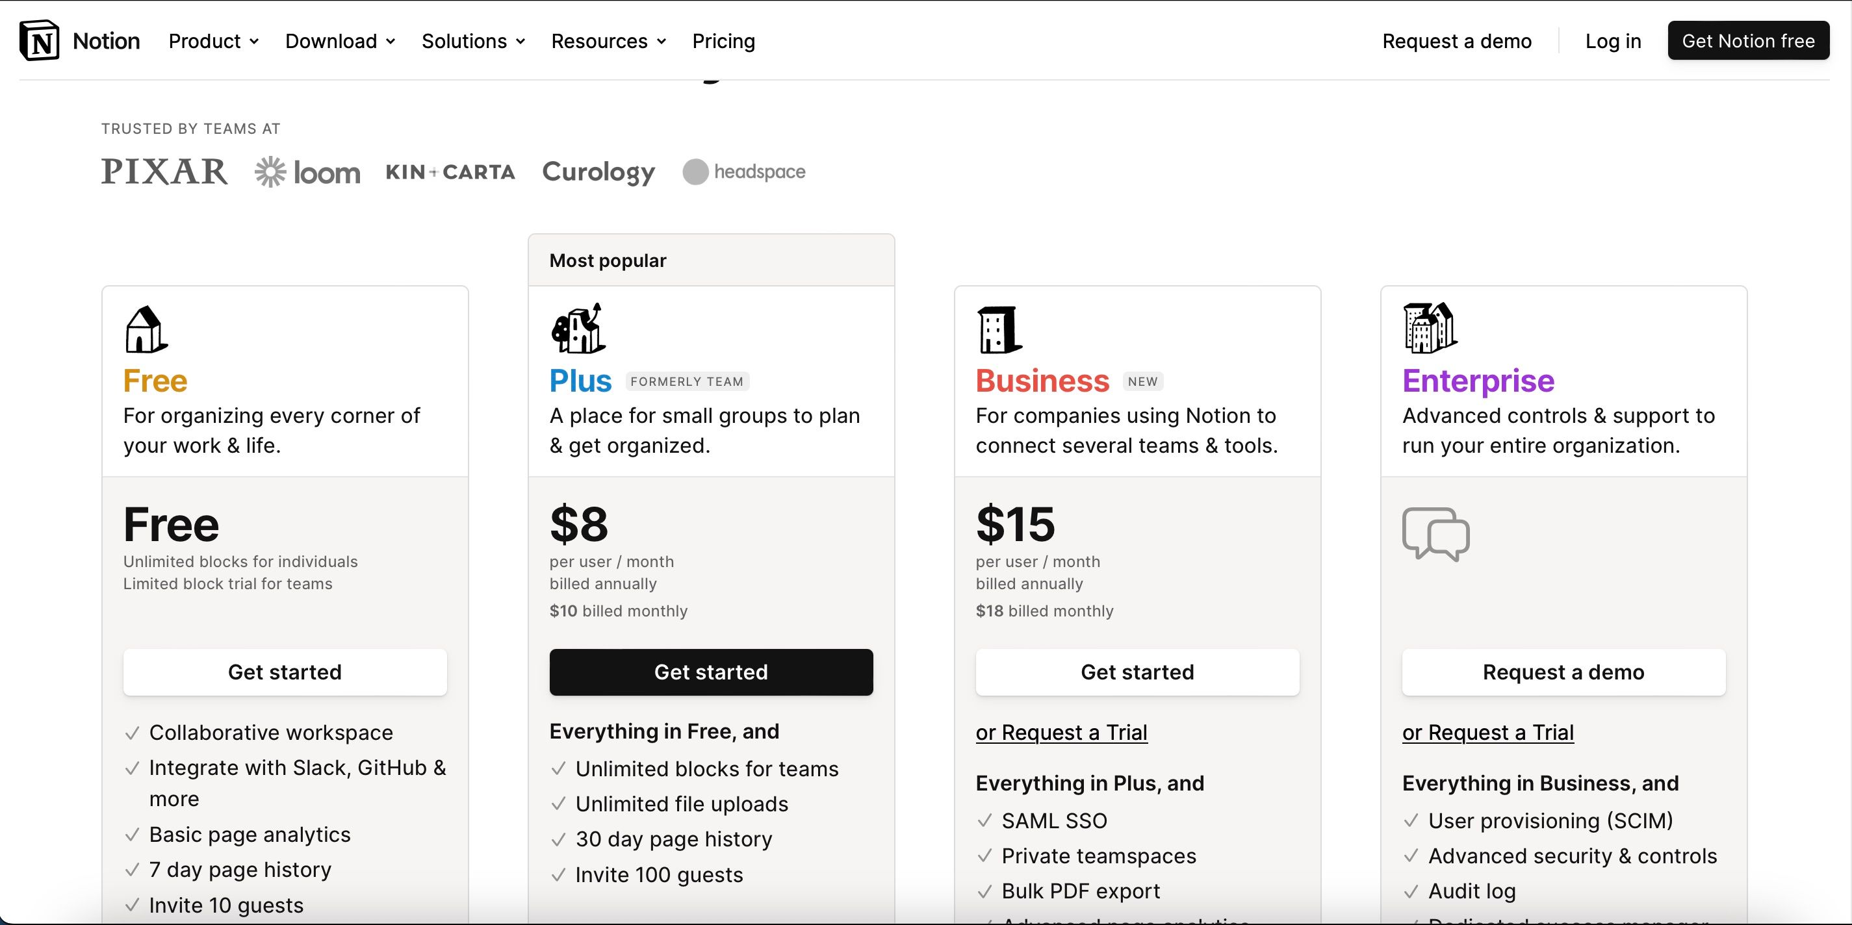Click the Loom logo

tap(308, 173)
